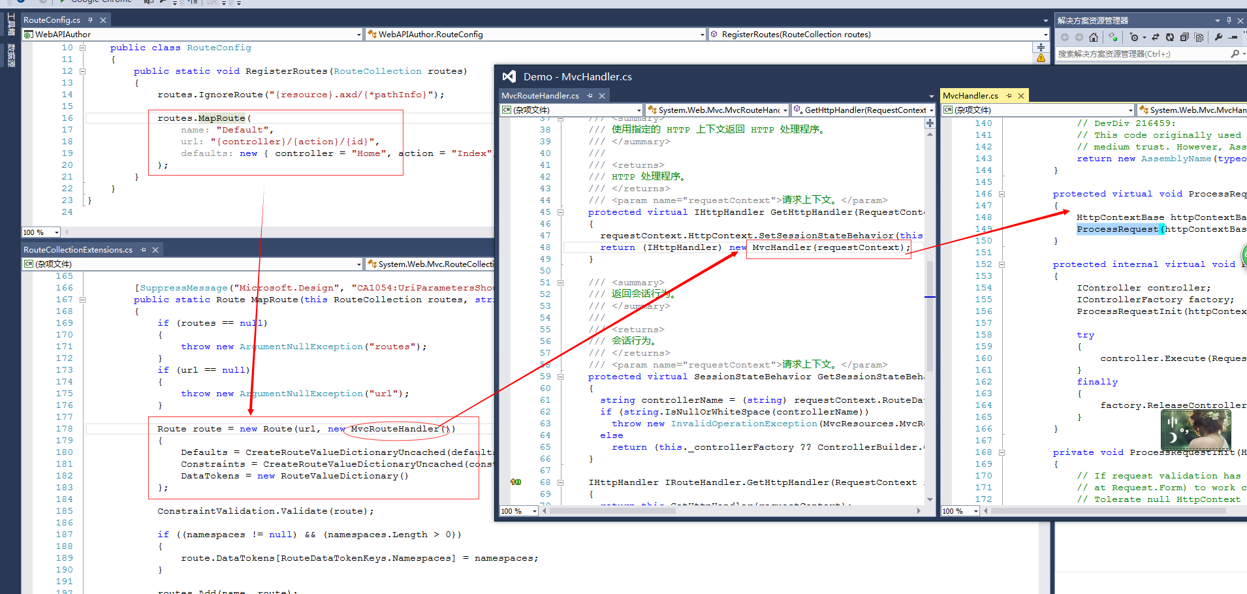Click Back in Solution Explorer toolbar

point(1065,37)
